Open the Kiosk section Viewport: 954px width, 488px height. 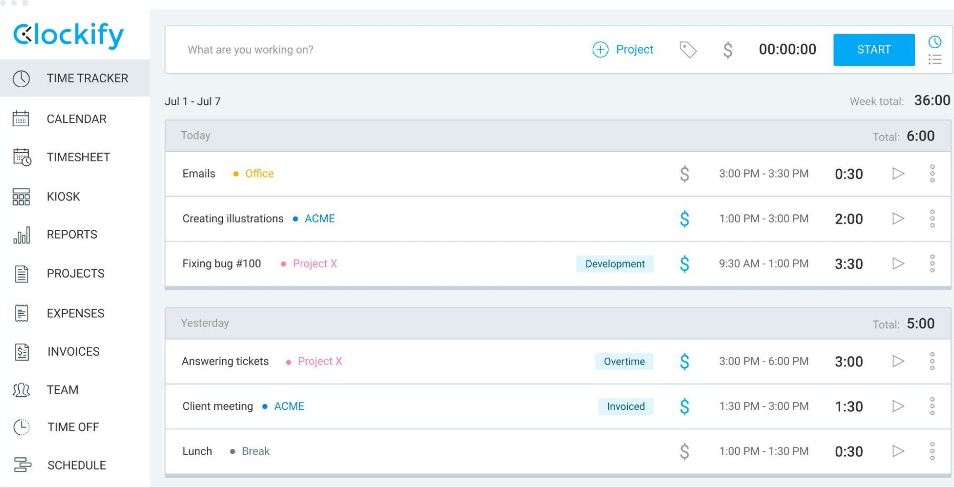point(63,196)
